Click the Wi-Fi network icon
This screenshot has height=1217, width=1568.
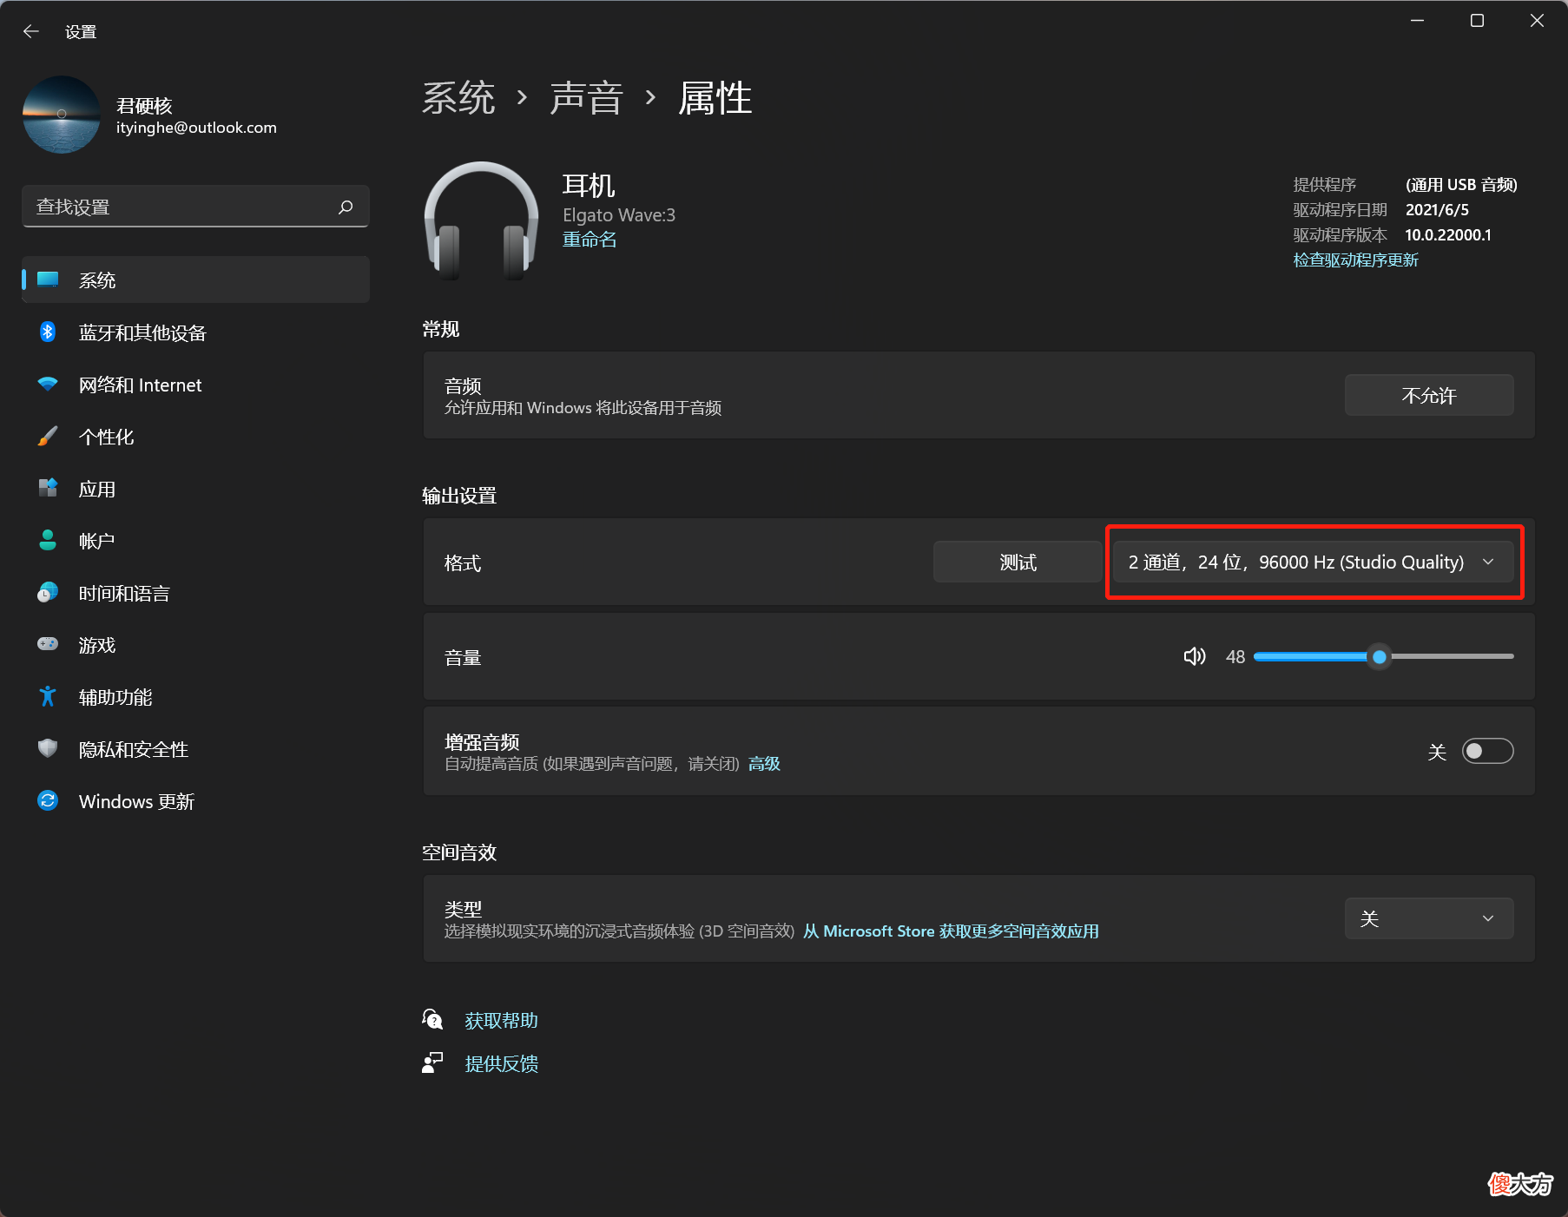coord(48,384)
